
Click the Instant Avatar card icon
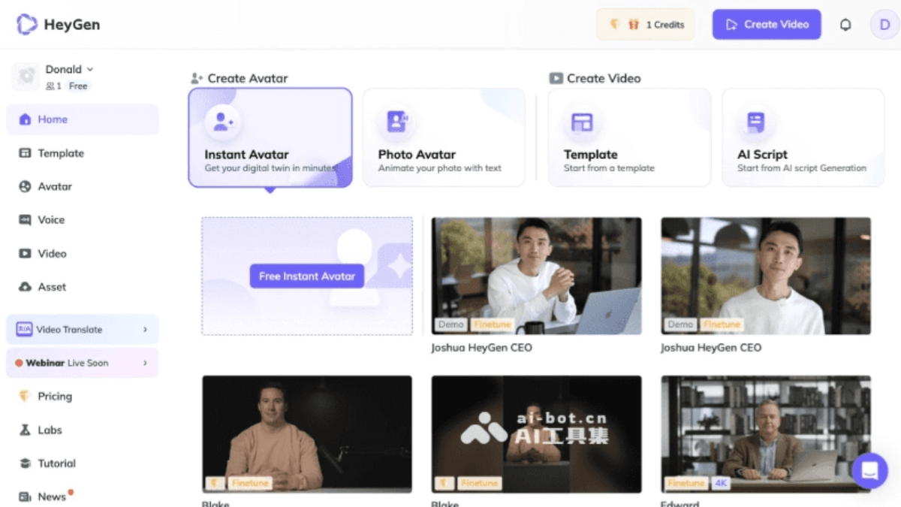(x=223, y=122)
